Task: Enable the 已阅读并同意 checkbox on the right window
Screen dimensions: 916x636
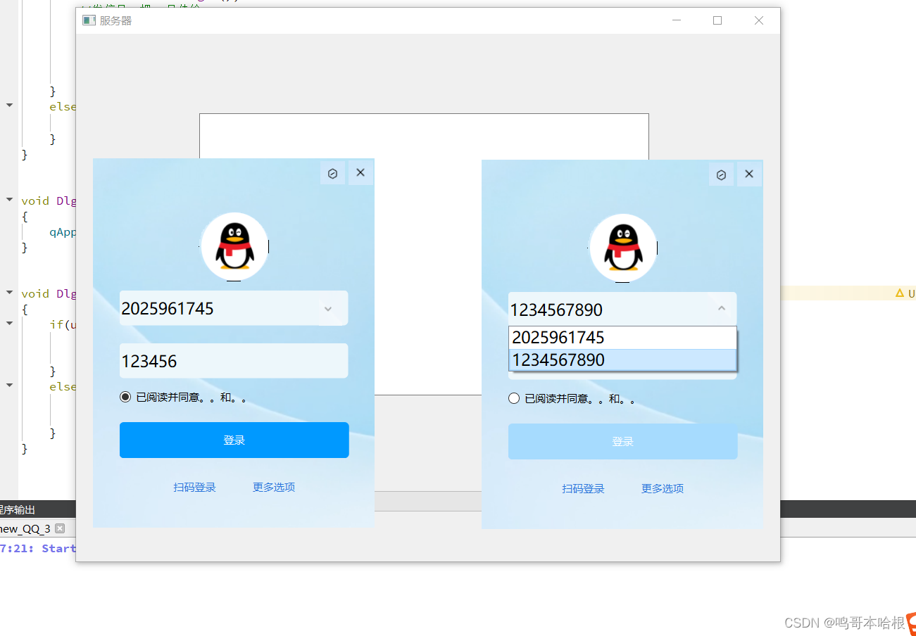Action: pos(513,398)
